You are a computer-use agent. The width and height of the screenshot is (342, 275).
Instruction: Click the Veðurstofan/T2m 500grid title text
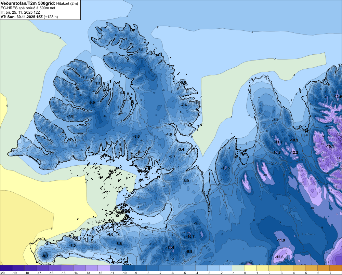coord(28,3)
